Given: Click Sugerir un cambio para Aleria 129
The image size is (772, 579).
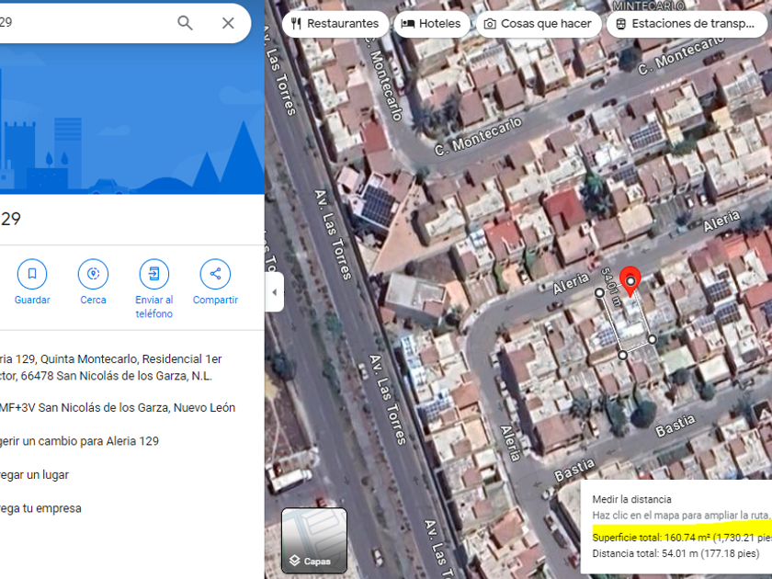Looking at the screenshot, I should (79, 441).
